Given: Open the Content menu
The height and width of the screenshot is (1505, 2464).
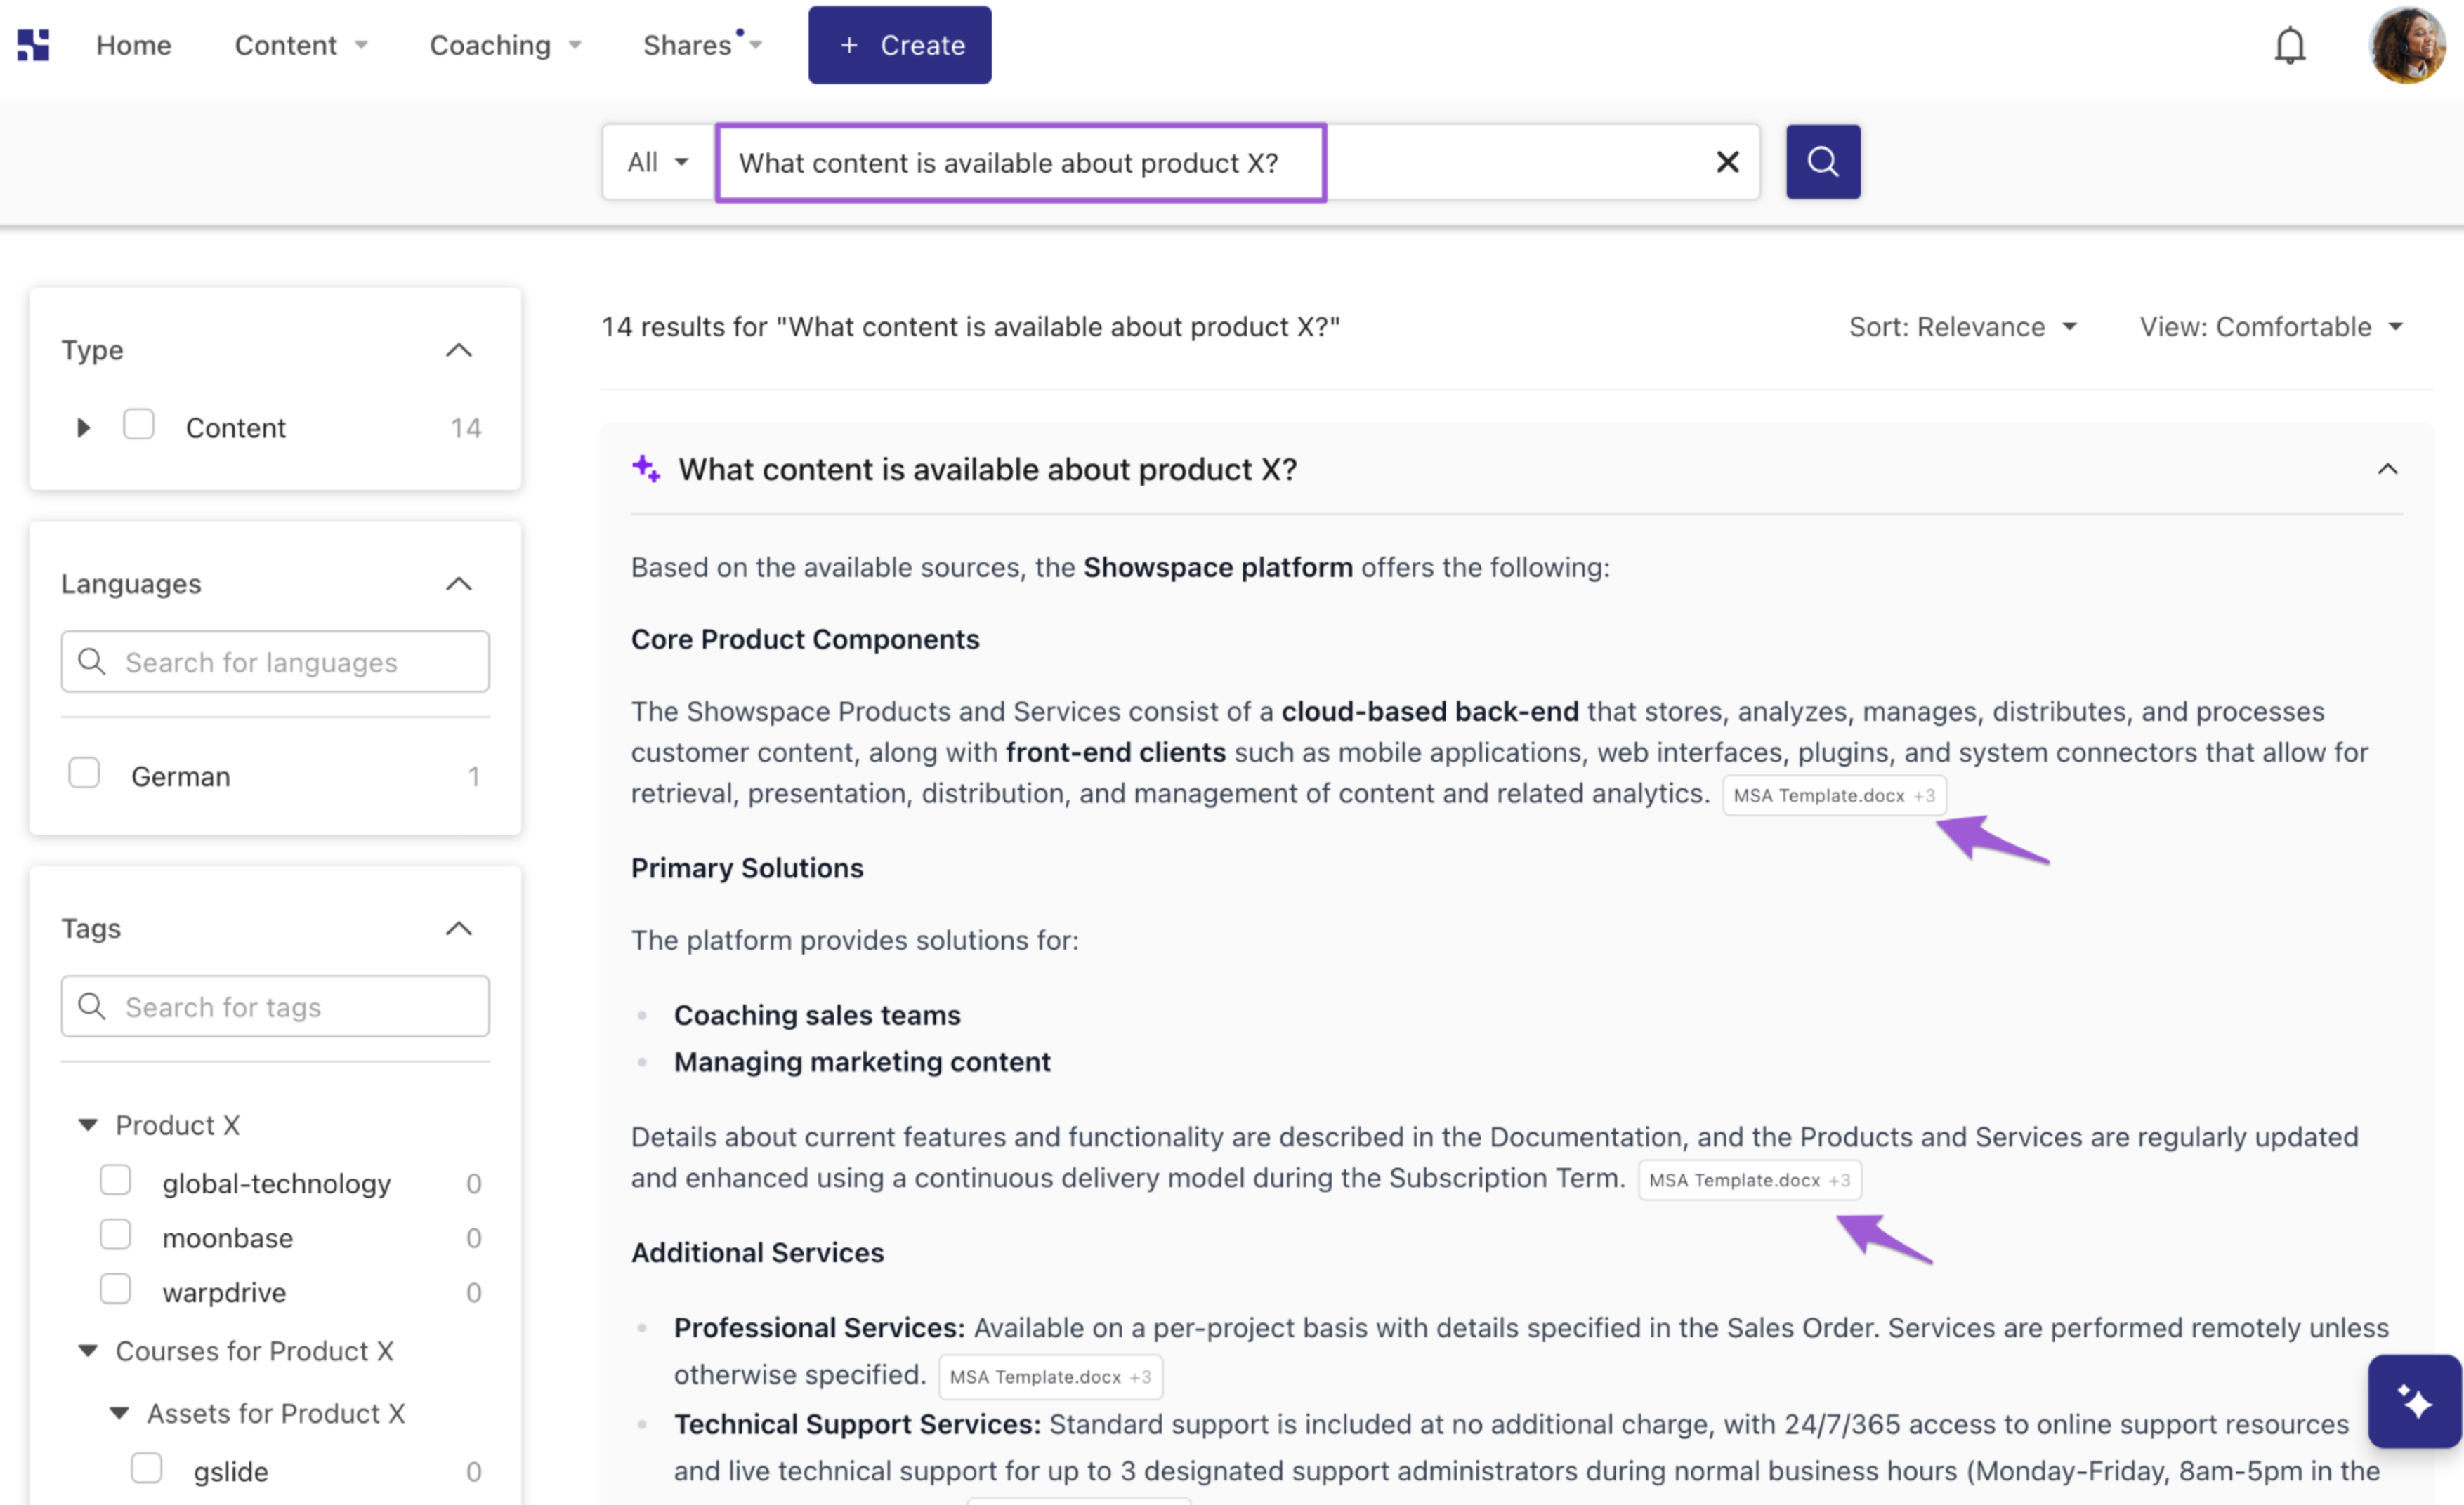Looking at the screenshot, I should (301, 45).
